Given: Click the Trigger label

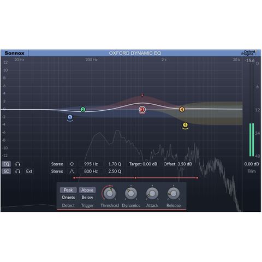Looking at the screenshot, I should click(87, 205).
